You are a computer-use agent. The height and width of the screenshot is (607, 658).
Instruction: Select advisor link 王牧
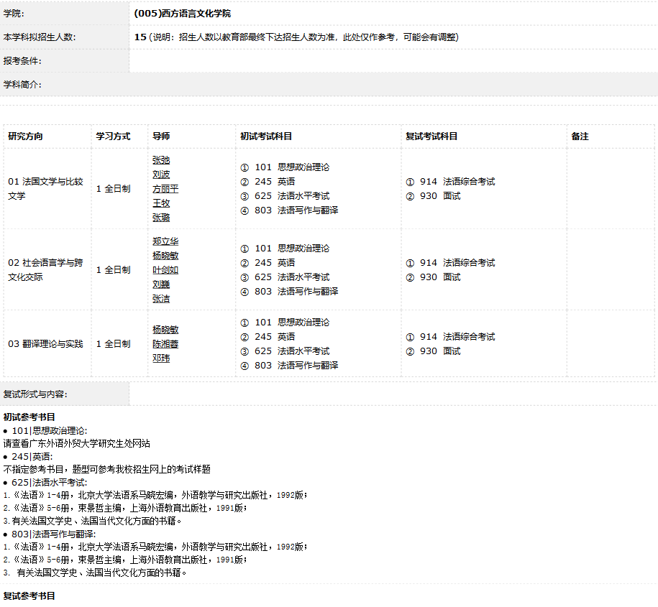(x=161, y=203)
